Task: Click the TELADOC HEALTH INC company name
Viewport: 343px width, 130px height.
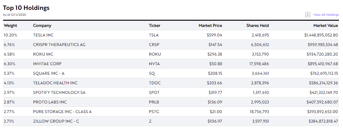Action: pyautogui.click(x=55, y=83)
